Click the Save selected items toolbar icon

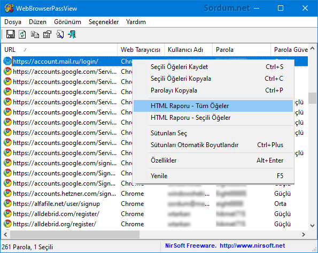tap(10, 34)
